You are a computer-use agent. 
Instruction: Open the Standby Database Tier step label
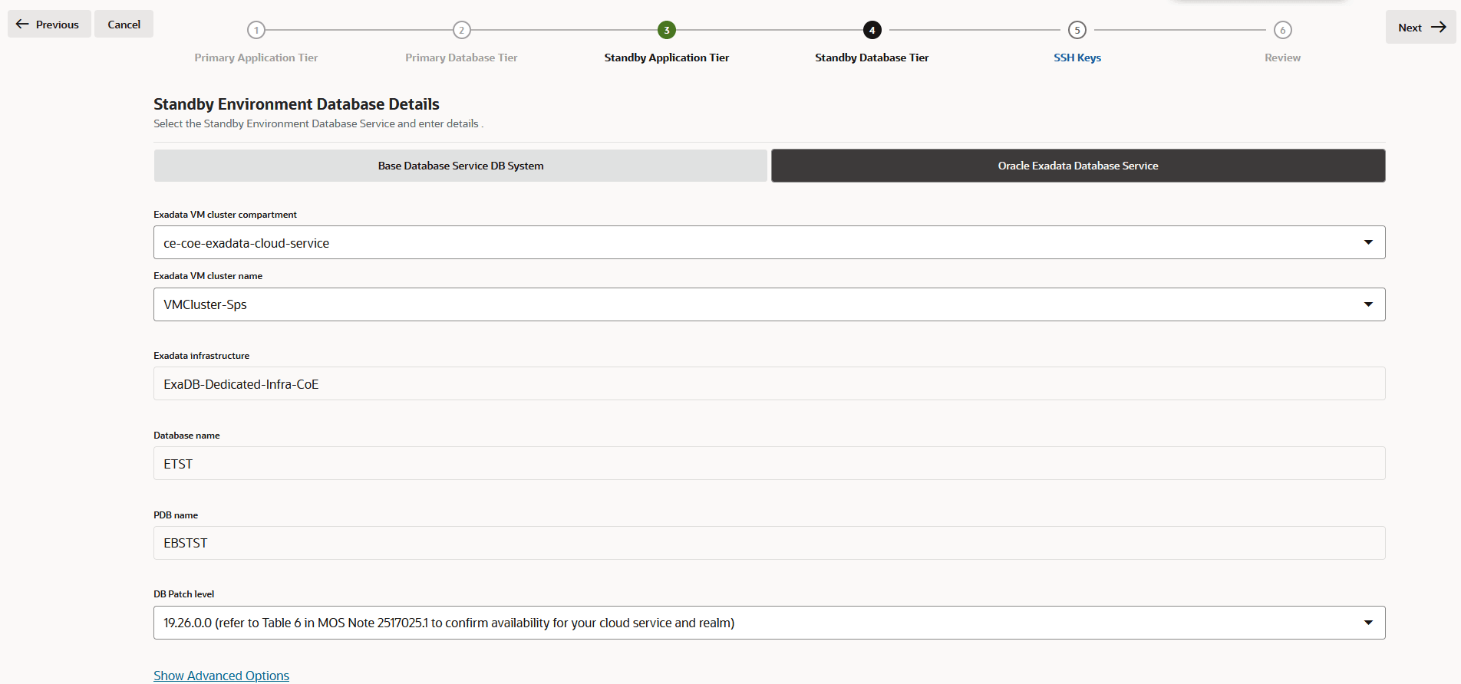tap(872, 58)
